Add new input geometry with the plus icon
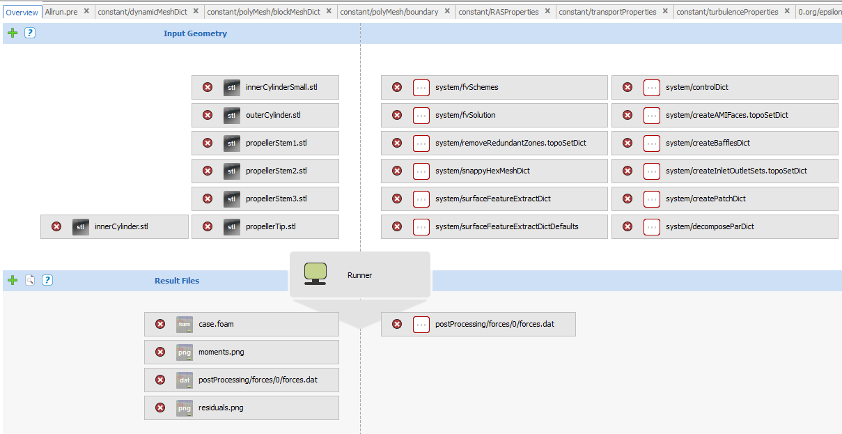The height and width of the screenshot is (434, 842). click(13, 33)
